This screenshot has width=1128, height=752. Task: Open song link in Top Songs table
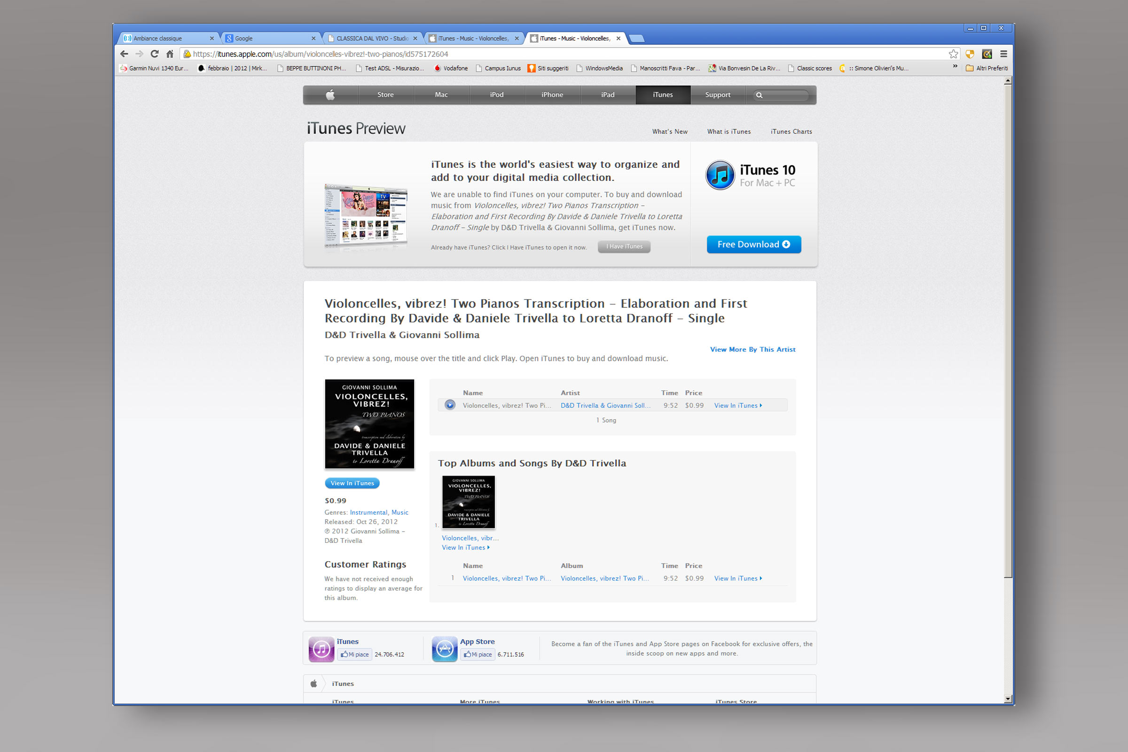coord(507,578)
